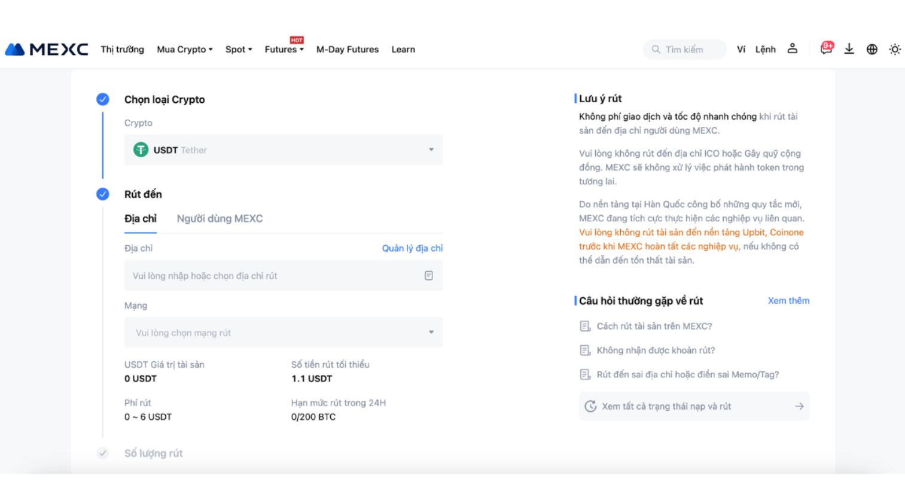Click the '0 ~ 6 USDT' withdrawal fee value
Screen dimensions: 905x500
[x=148, y=417]
